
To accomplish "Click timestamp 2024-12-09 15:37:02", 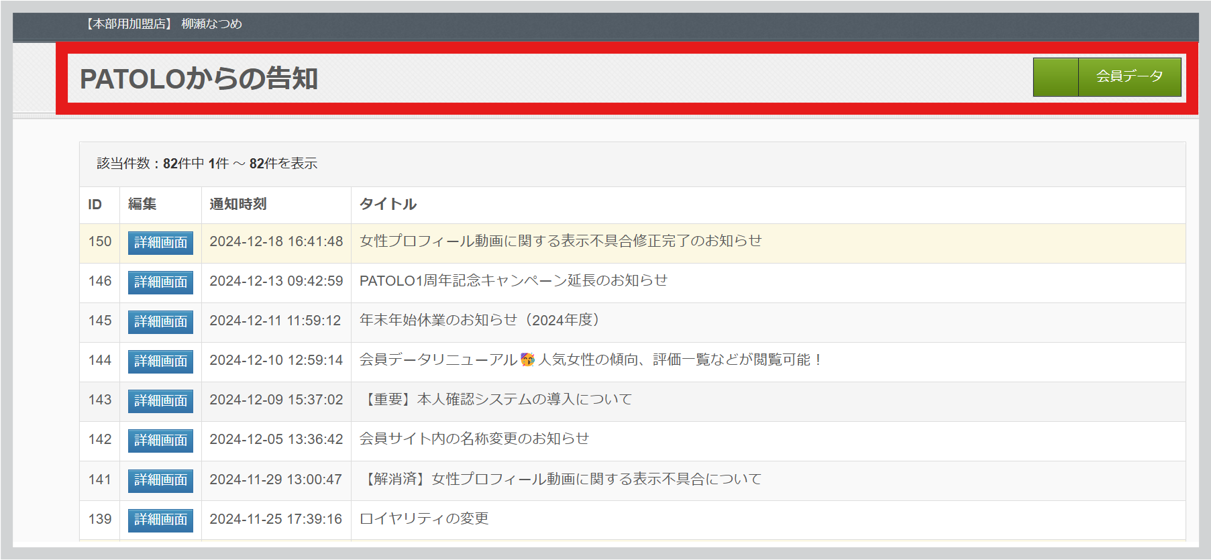I will click(276, 400).
